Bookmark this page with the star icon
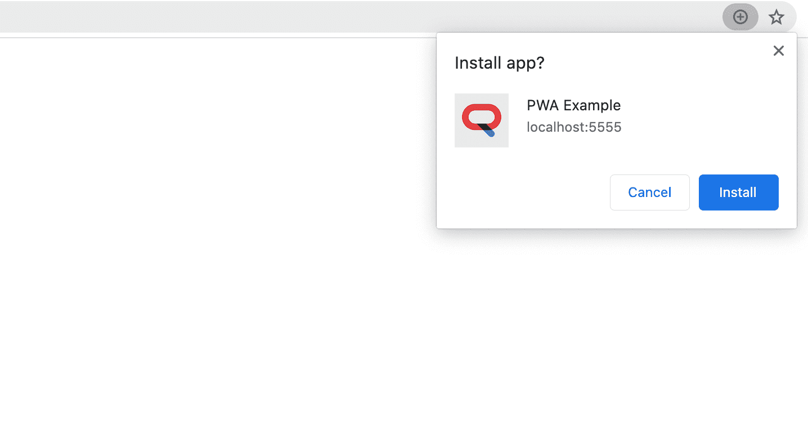 pyautogui.click(x=776, y=17)
